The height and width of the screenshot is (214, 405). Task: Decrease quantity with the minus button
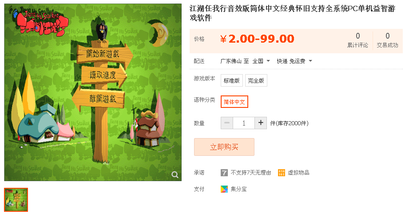[x=227, y=123]
